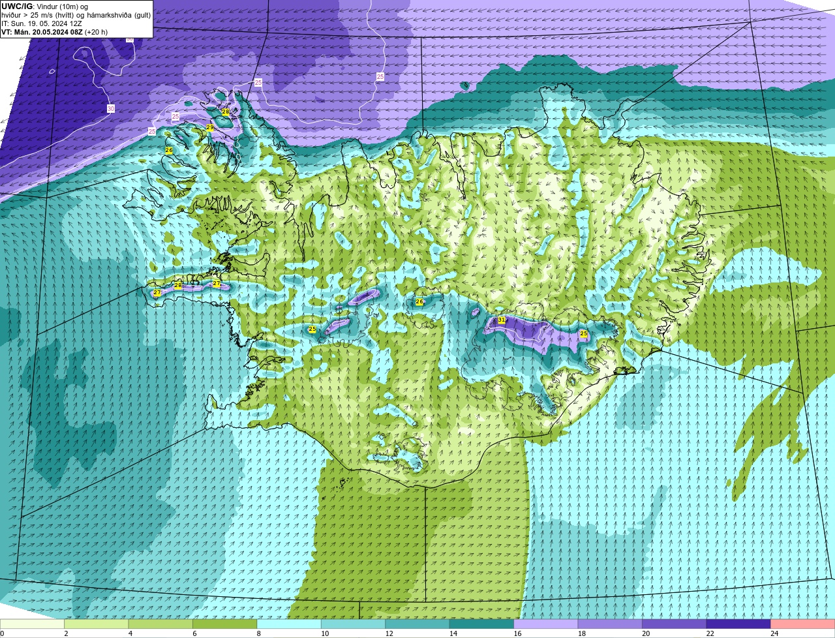Image resolution: width=835 pixels, height=638 pixels.
Task: Click legend scale number 24
Action: coord(774,633)
